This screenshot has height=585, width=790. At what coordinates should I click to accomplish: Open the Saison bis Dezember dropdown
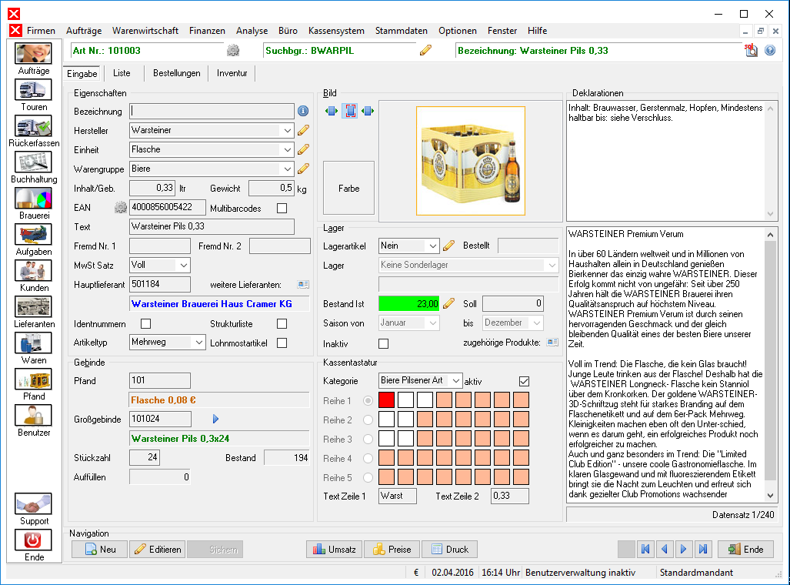click(x=537, y=323)
